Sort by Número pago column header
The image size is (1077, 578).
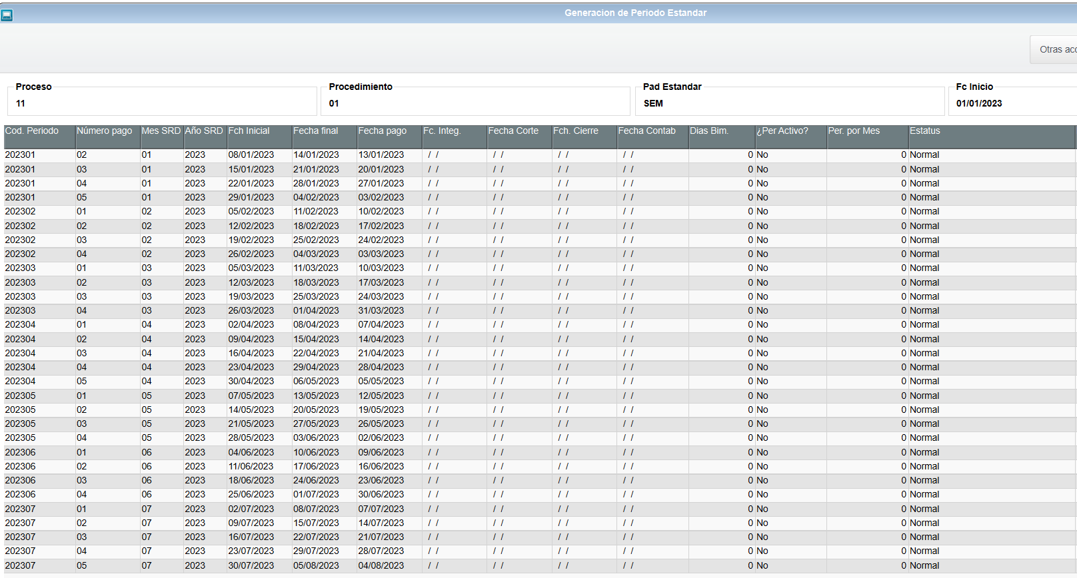click(107, 137)
